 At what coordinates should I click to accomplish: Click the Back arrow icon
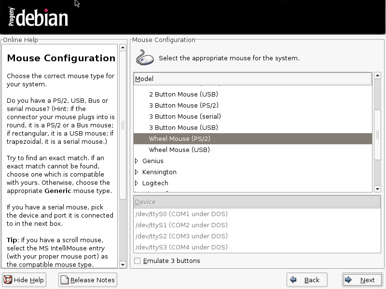tap(293, 280)
